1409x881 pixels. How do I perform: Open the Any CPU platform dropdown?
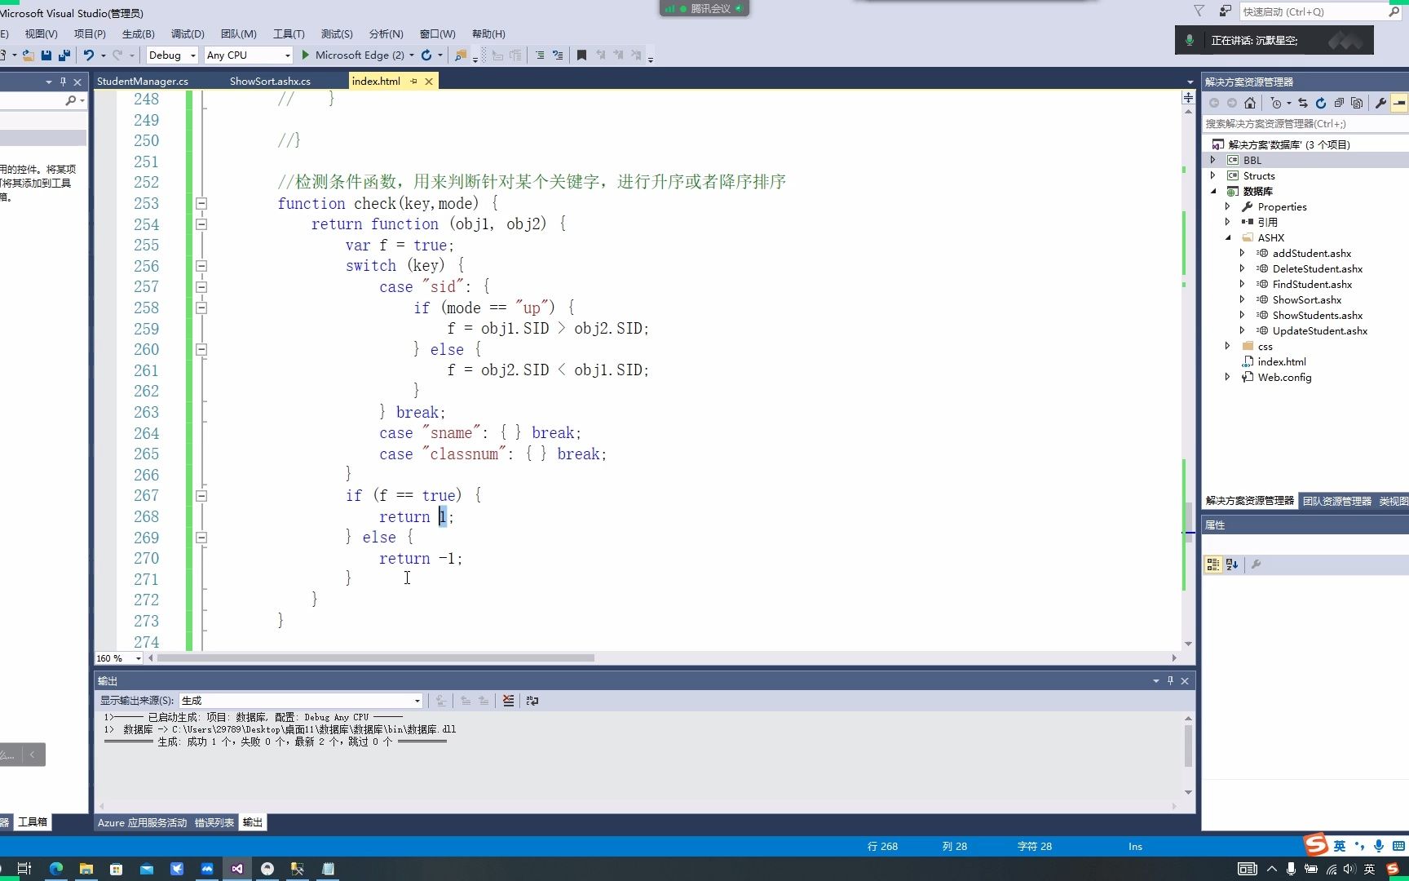click(288, 55)
